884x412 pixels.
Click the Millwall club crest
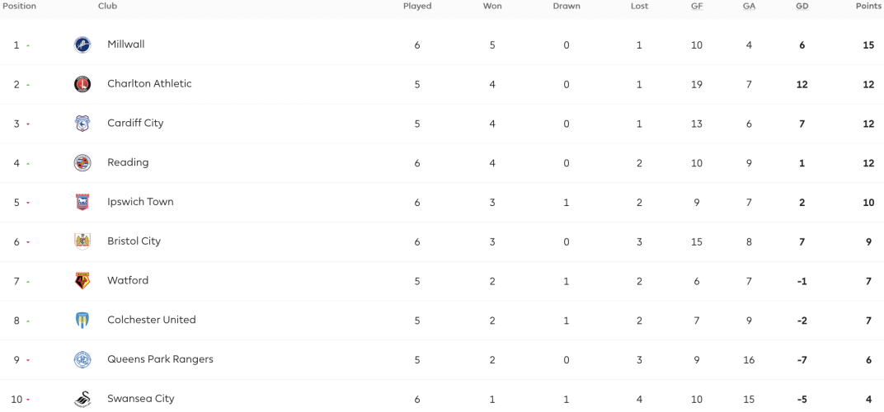pos(82,44)
